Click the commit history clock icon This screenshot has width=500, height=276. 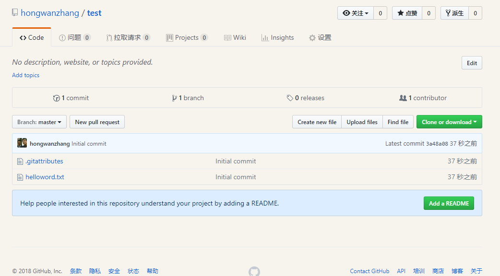coord(56,98)
